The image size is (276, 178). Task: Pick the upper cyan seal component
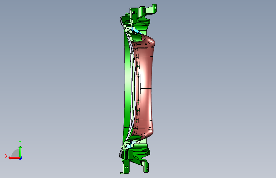coord(136,30)
